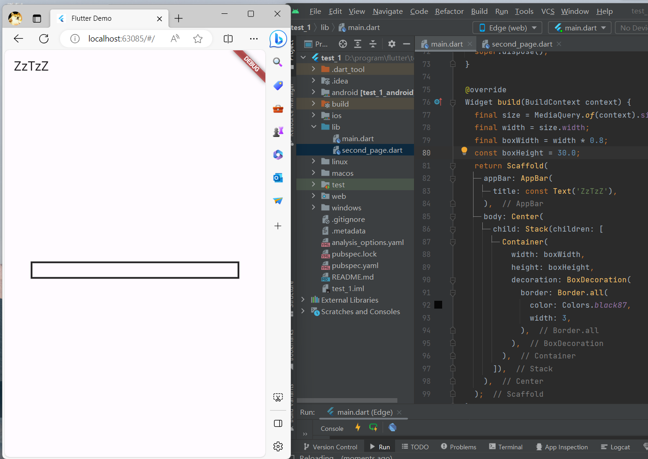This screenshot has height=459, width=648.
Task: Open Edge sidebar search icon
Action: click(x=278, y=62)
